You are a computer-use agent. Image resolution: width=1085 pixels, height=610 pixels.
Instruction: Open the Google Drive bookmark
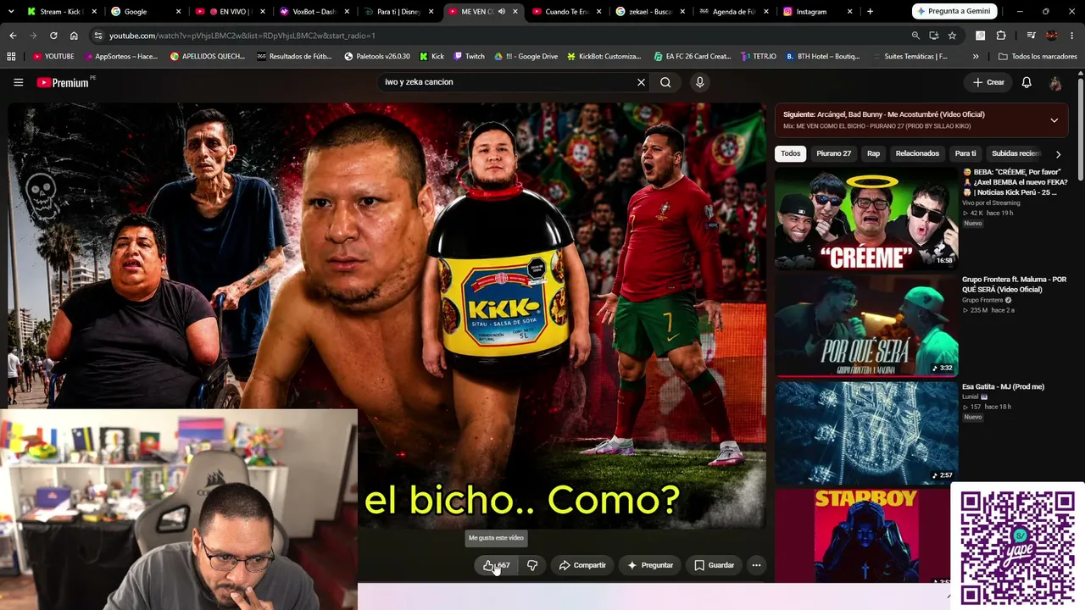pos(526,57)
